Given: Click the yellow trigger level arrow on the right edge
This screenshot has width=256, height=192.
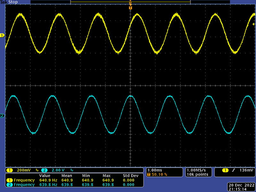Looking at the screenshot, I should [x=253, y=24].
